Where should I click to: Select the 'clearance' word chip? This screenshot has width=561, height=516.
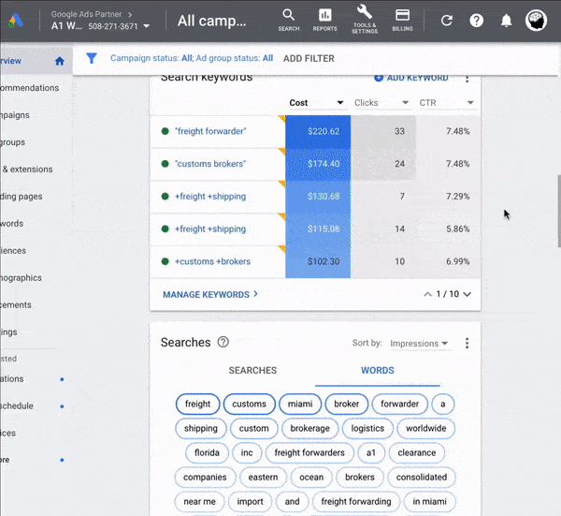(x=417, y=452)
